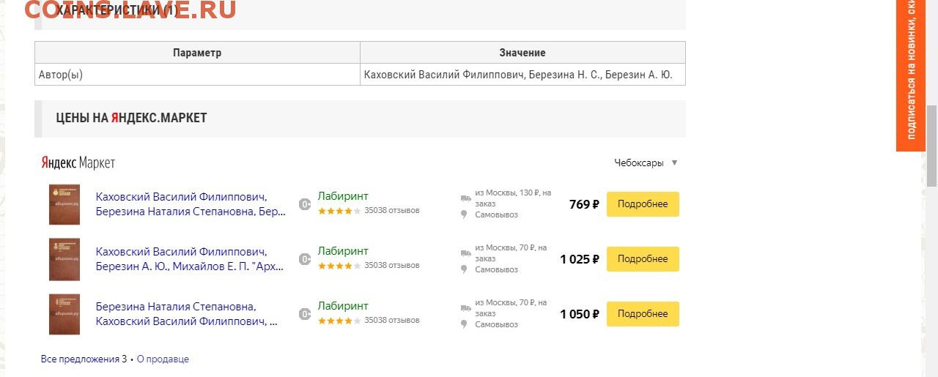Open offer starting with Березина Наталия Степановна
This screenshot has width=938, height=377.
click(x=187, y=314)
